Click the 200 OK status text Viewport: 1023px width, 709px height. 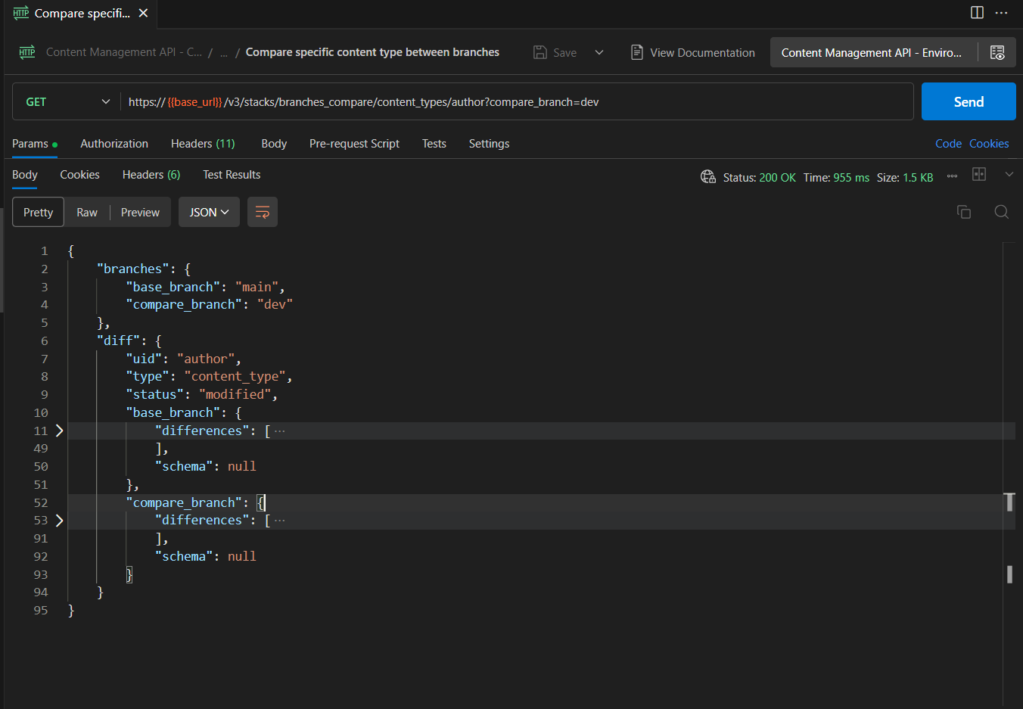777,178
